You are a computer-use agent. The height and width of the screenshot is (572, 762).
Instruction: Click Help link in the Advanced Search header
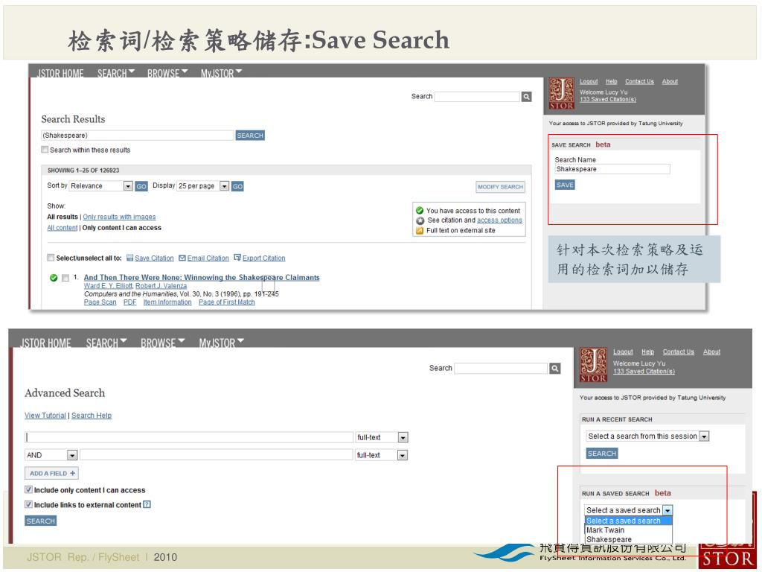click(648, 352)
